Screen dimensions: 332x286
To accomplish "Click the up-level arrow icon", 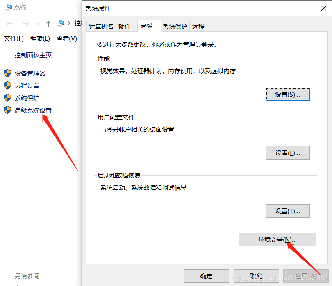I will 48,24.
